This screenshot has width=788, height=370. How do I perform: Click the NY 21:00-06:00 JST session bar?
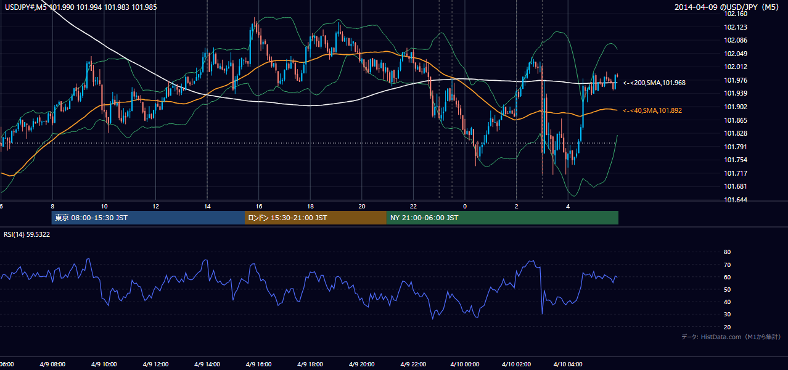tap(503, 218)
